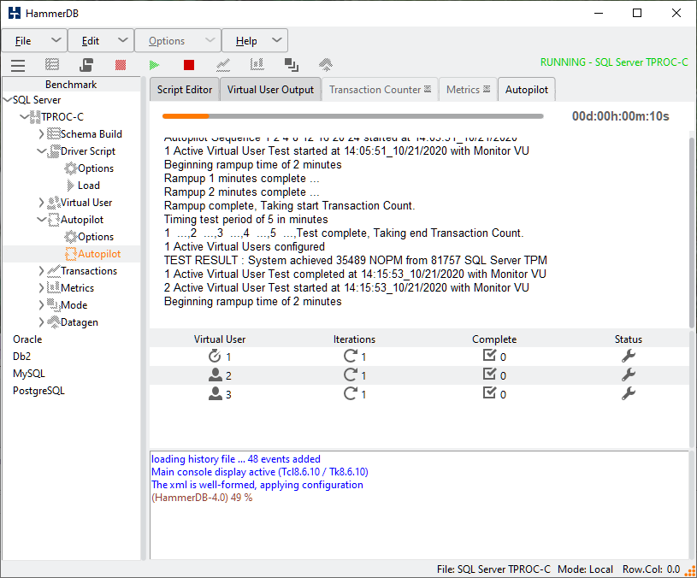Click the gear icon of Autopilot Options

(x=71, y=237)
